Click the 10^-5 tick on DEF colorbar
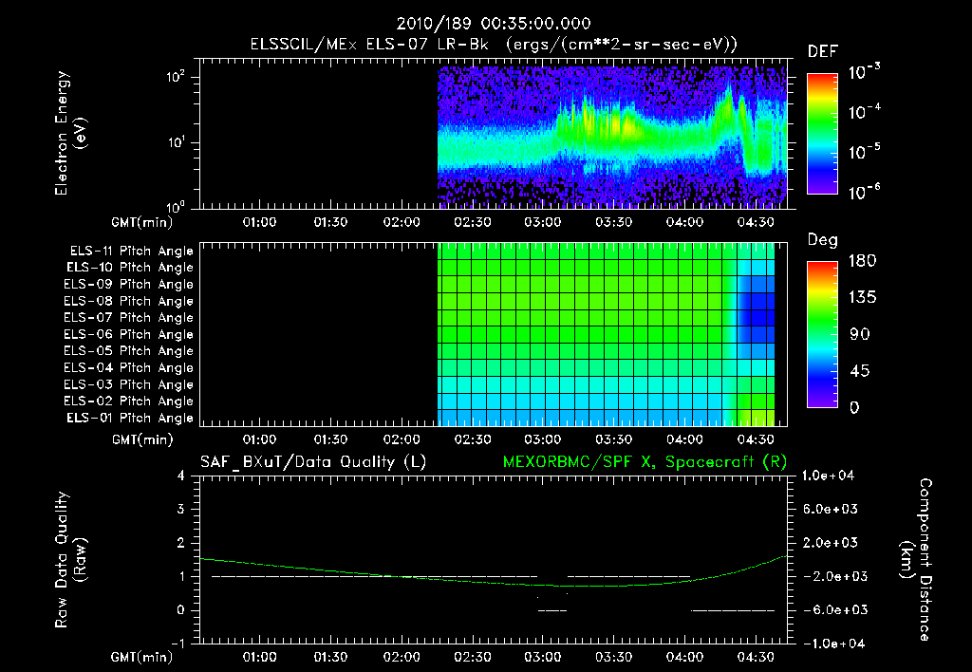The height and width of the screenshot is (672, 972). click(864, 152)
